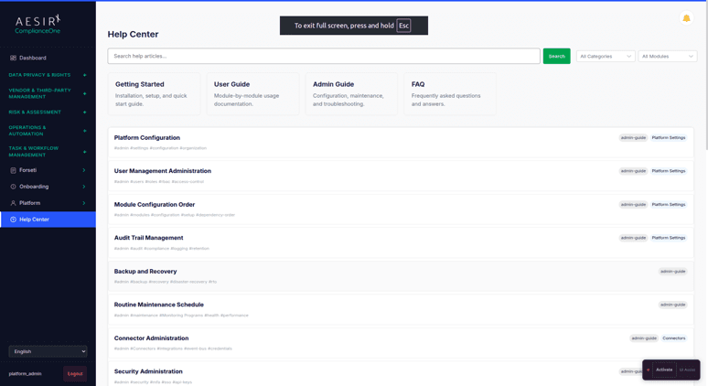
Task: Open Security Administration article
Action: (x=401, y=374)
